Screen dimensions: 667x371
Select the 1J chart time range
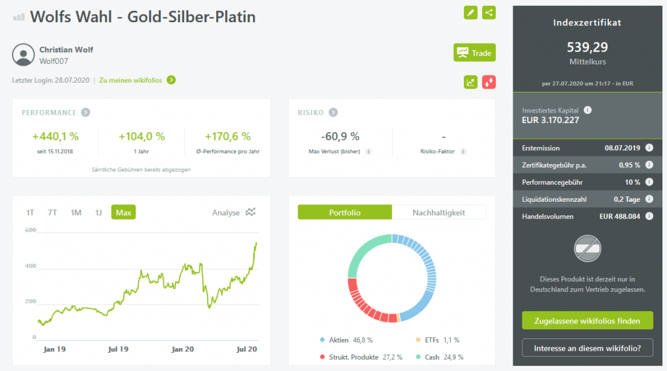click(98, 212)
